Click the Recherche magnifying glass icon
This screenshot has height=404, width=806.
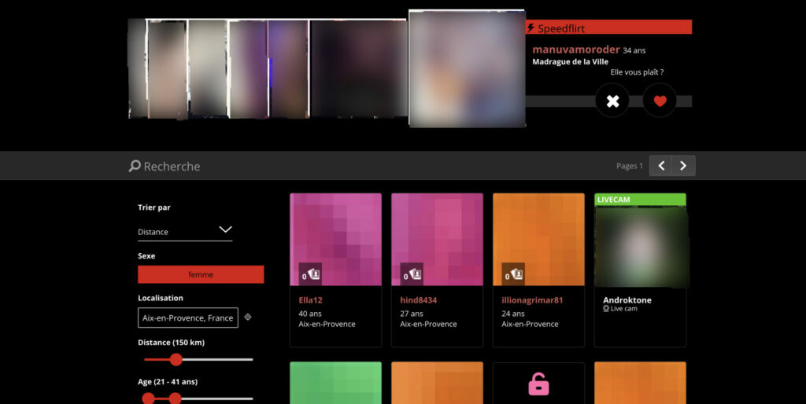[135, 166]
